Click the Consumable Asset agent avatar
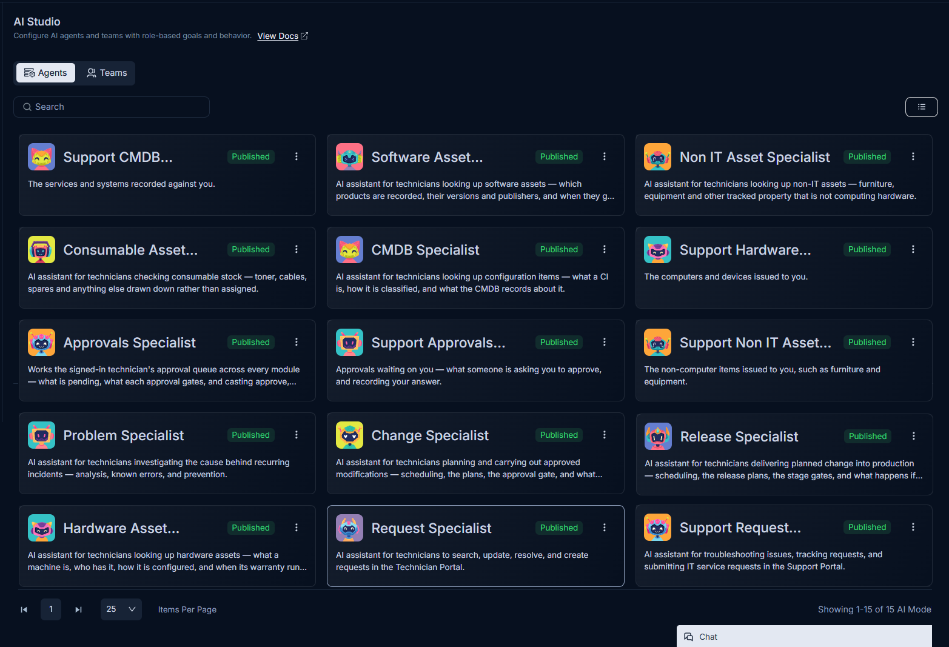The width and height of the screenshot is (949, 647). (41, 250)
